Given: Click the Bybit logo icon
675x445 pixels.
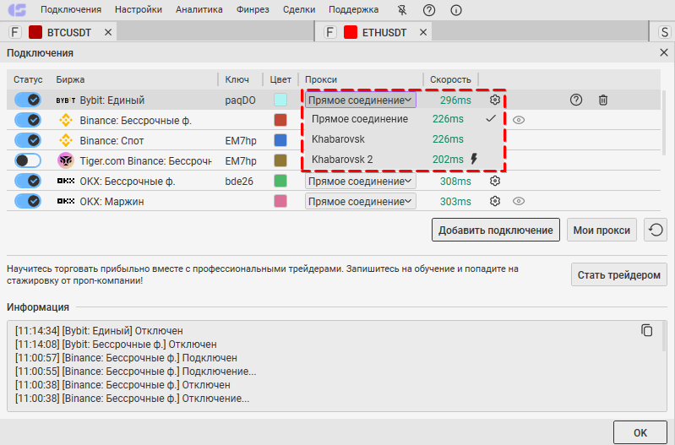Looking at the screenshot, I should [66, 100].
